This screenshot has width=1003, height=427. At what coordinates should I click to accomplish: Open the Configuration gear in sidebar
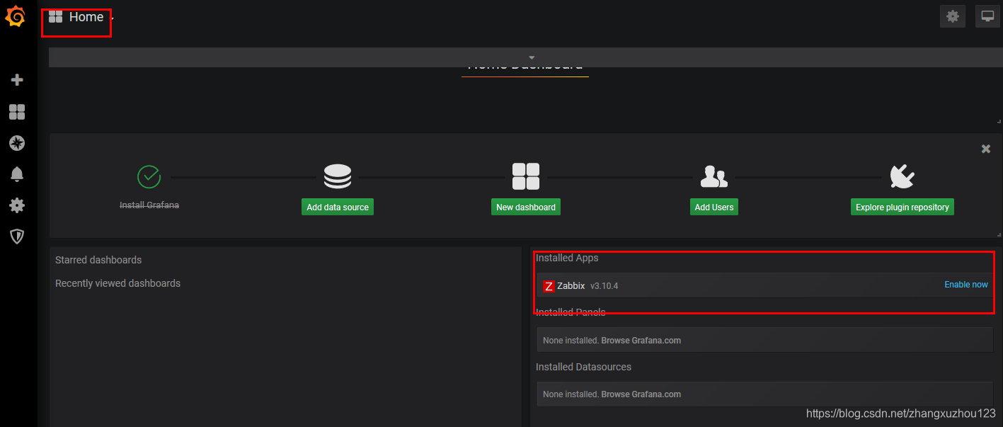[17, 205]
